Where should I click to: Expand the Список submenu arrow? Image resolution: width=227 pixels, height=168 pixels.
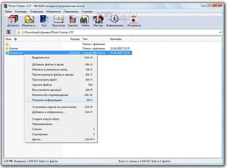(94, 129)
